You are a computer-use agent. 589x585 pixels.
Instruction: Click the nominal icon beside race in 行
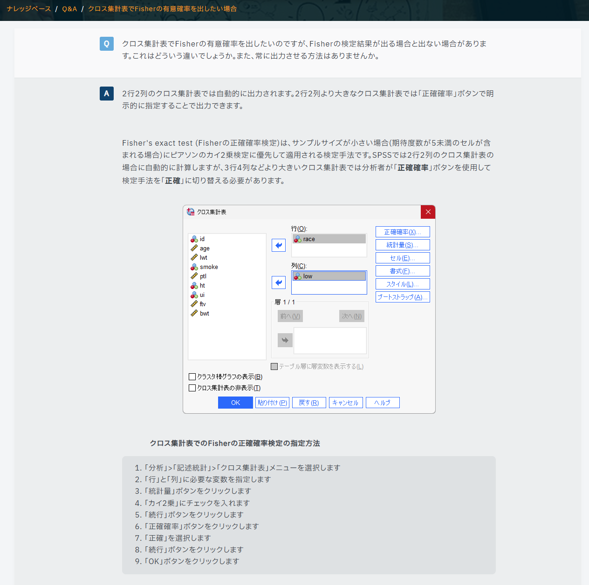[x=298, y=238]
